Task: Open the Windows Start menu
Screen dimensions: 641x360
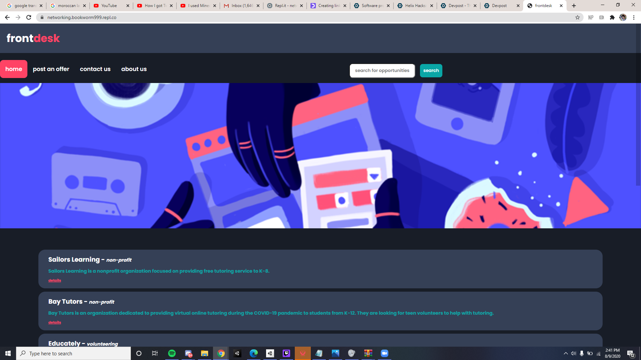Action: [x=8, y=353]
